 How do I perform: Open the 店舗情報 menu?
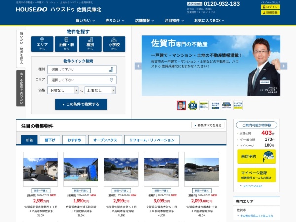pos(145,21)
